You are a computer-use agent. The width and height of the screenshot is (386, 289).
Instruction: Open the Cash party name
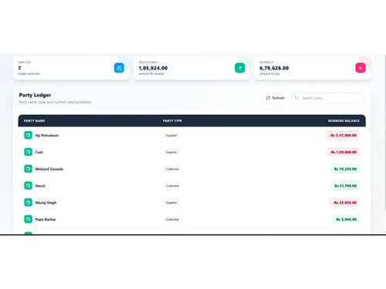(39, 152)
